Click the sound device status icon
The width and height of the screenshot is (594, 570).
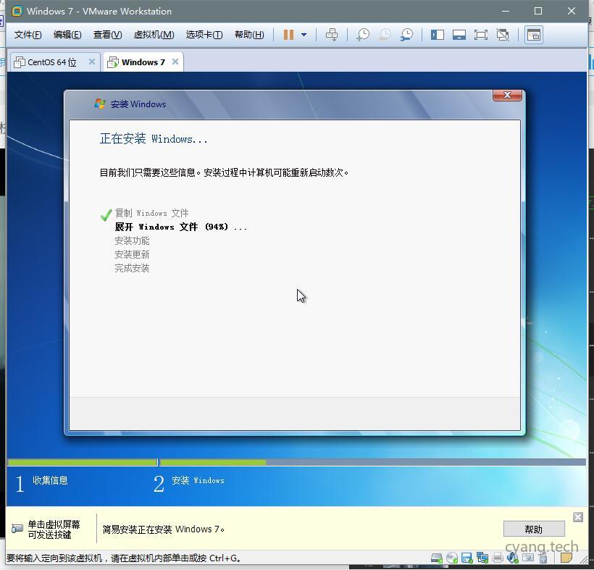(512, 558)
